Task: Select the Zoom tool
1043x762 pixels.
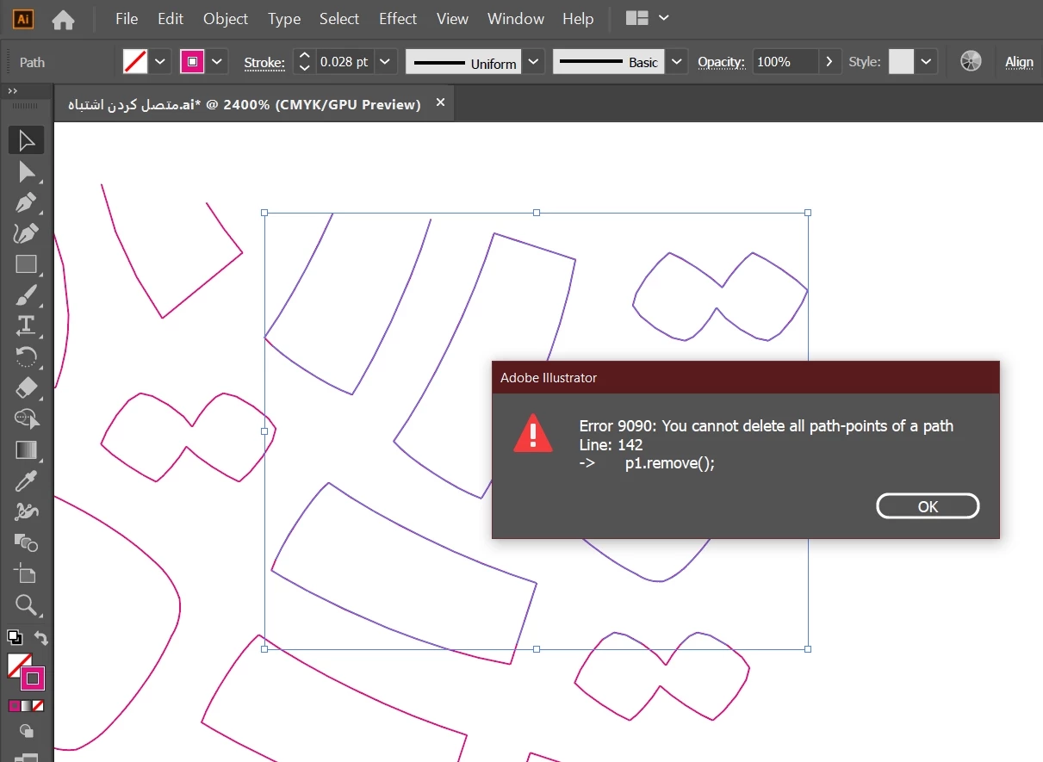Action: [26, 604]
